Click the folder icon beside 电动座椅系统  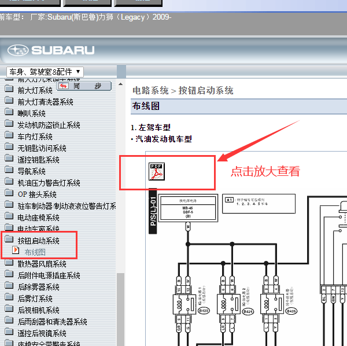(x=9, y=215)
